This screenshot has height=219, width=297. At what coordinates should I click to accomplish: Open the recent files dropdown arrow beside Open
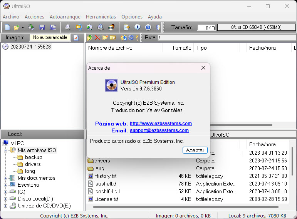pos(23,27)
